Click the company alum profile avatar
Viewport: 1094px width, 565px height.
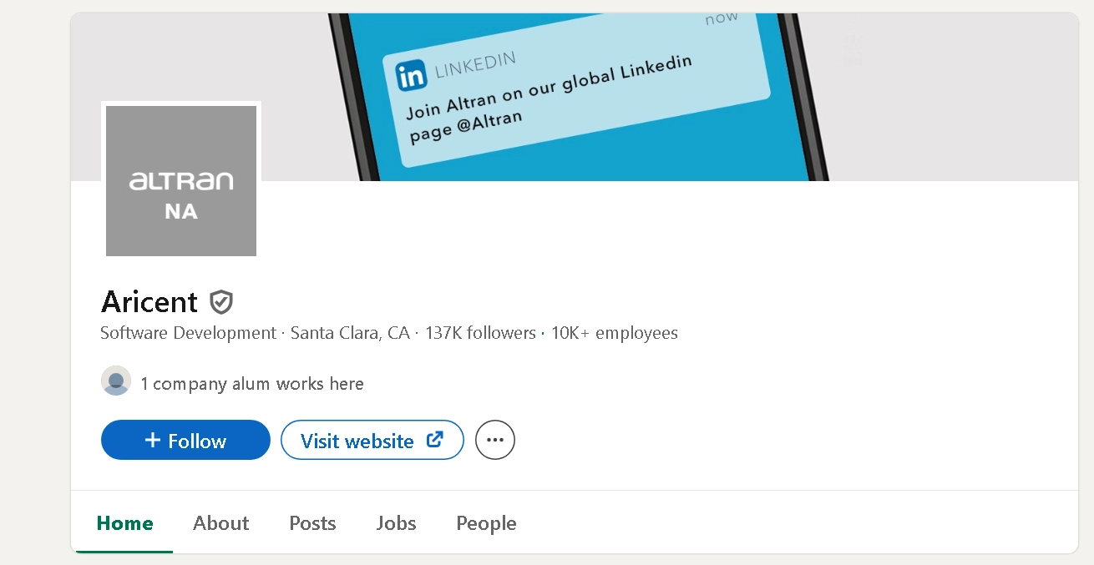tap(116, 381)
